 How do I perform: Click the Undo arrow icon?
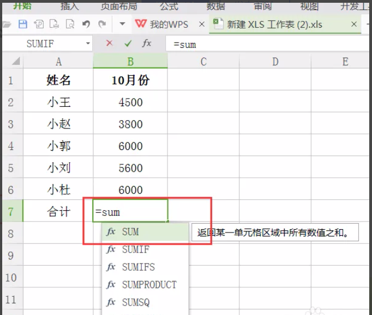pos(86,24)
